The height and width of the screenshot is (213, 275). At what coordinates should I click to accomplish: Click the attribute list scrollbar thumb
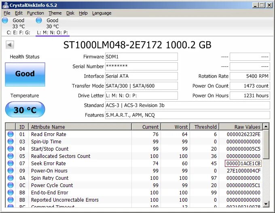pos(266,144)
